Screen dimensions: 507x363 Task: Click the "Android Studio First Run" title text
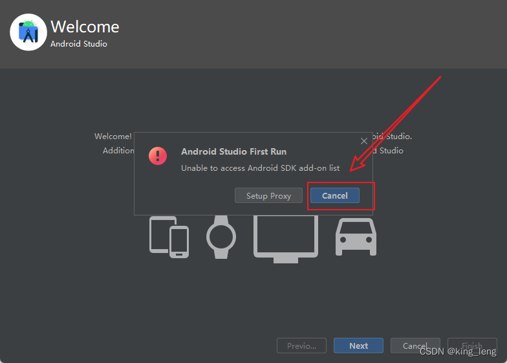[234, 151]
